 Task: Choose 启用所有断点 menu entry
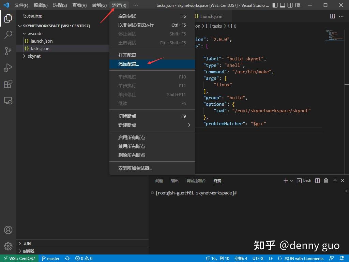pyautogui.click(x=152, y=137)
